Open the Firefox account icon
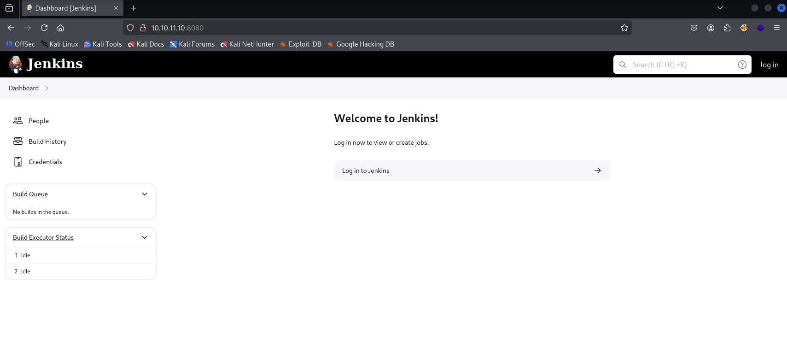787x354 pixels. (711, 28)
